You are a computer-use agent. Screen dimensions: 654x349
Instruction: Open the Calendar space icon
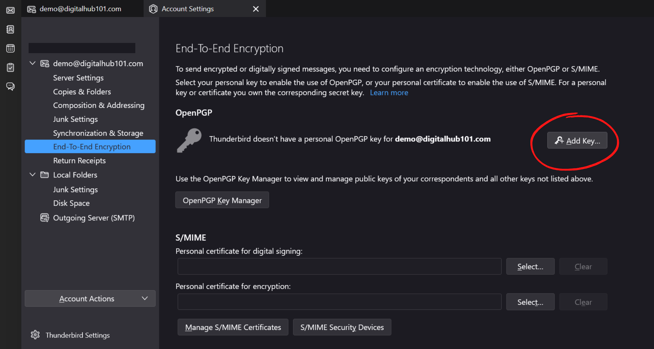click(x=11, y=48)
